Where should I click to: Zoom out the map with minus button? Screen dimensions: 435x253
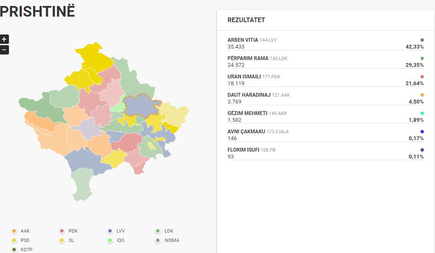(4, 50)
